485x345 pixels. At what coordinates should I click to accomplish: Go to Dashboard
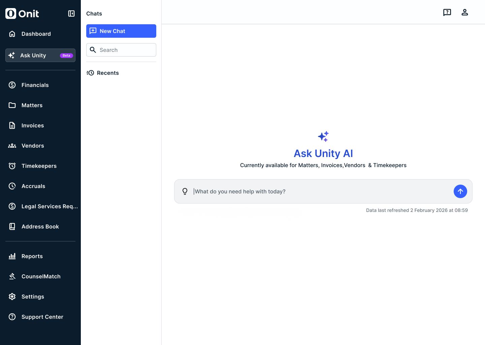(36, 34)
